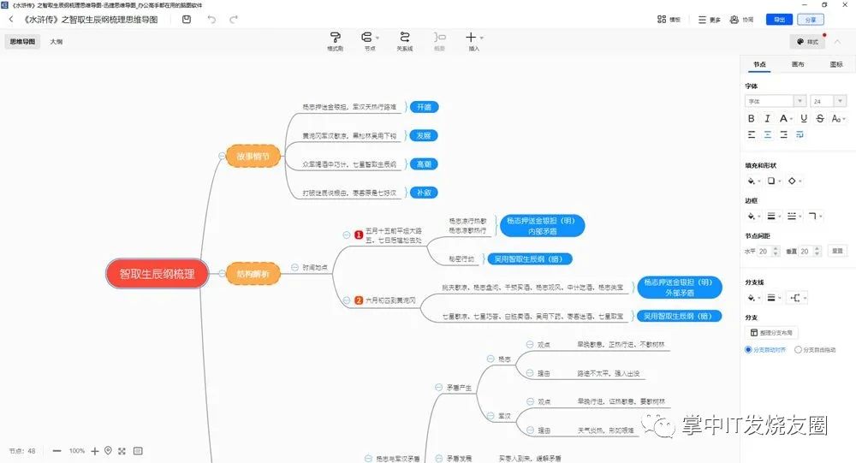Toggle text wrap alignment icon
856x463 pixels.
[800, 134]
